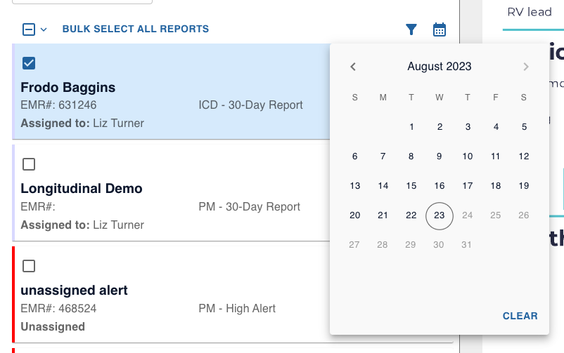This screenshot has width=564, height=353.
Task: Pick August 14 in the calendar
Action: point(383,186)
